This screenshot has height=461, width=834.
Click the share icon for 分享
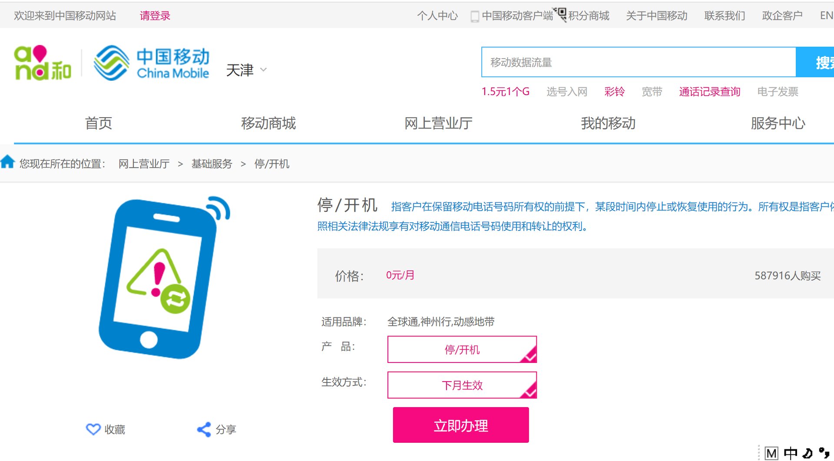(204, 429)
